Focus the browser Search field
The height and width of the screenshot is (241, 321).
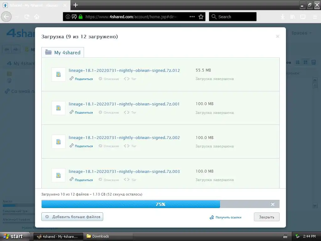pyautogui.click(x=233, y=17)
